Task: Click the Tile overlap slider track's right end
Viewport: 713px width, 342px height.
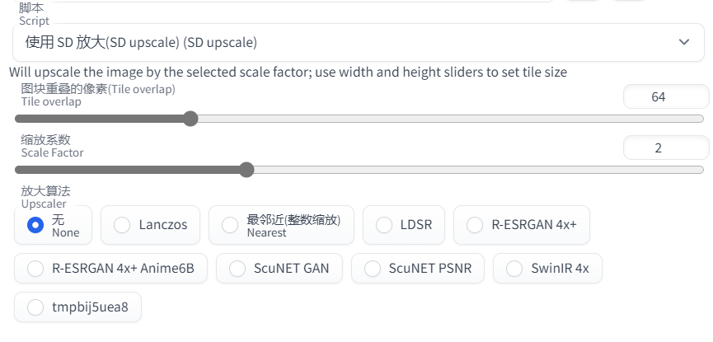Action: [x=699, y=119]
